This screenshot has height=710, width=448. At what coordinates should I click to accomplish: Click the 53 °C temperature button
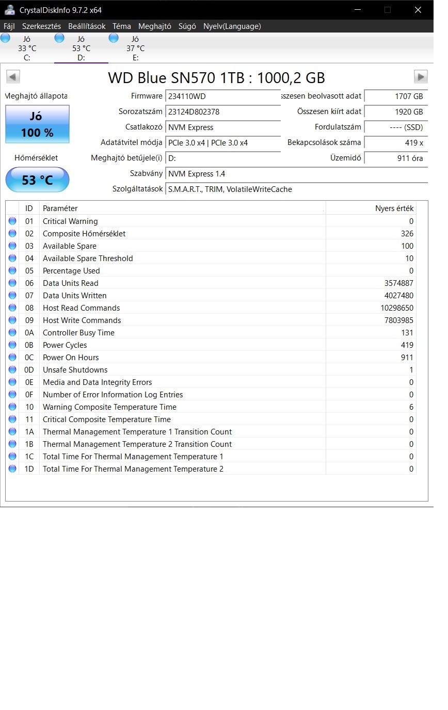tap(37, 180)
